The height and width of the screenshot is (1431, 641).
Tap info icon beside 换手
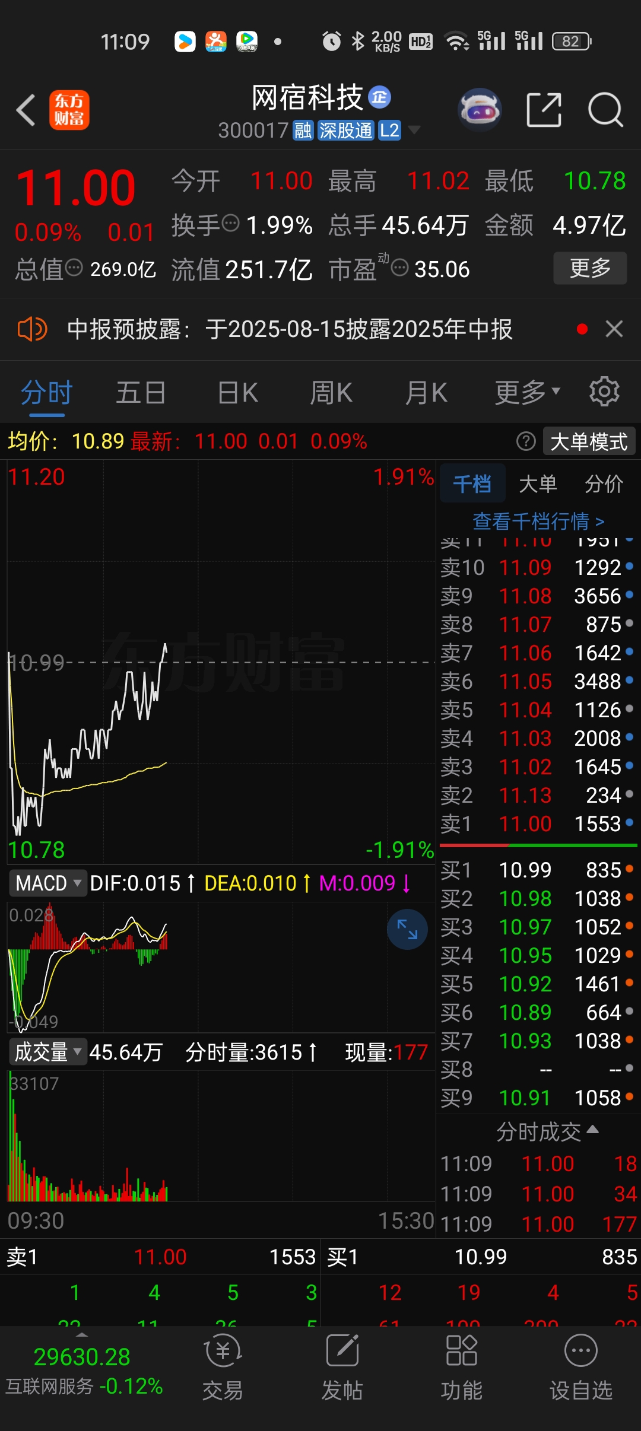click(x=230, y=224)
